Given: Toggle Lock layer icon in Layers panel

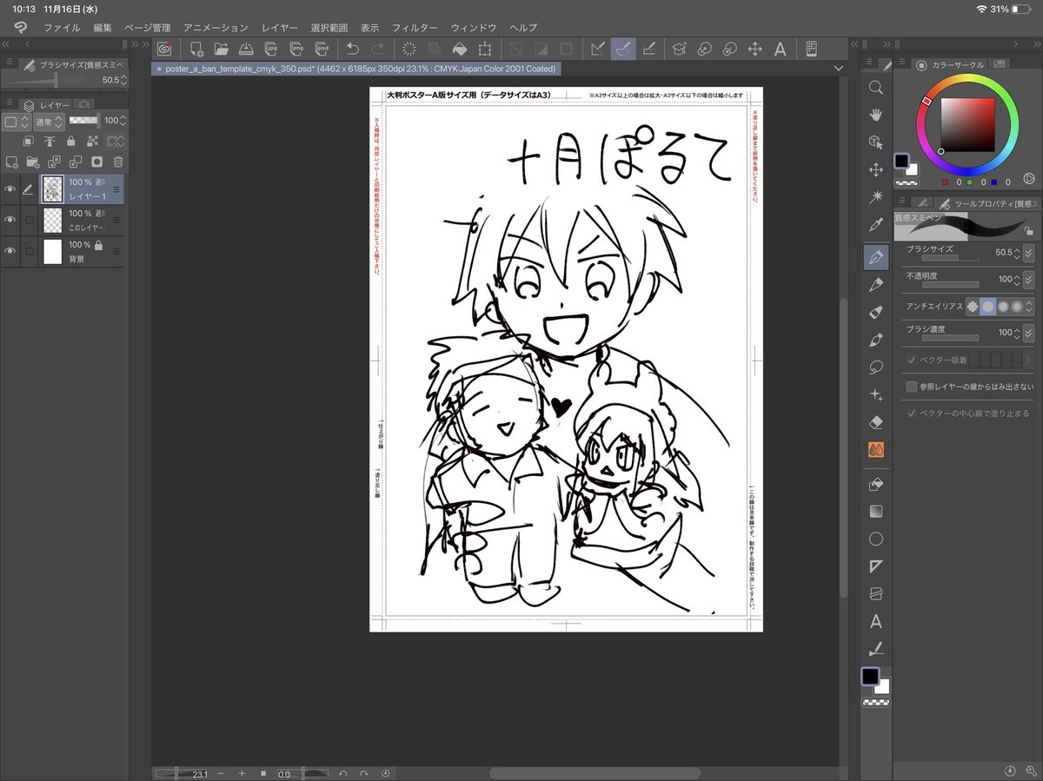Looking at the screenshot, I should click(72, 142).
